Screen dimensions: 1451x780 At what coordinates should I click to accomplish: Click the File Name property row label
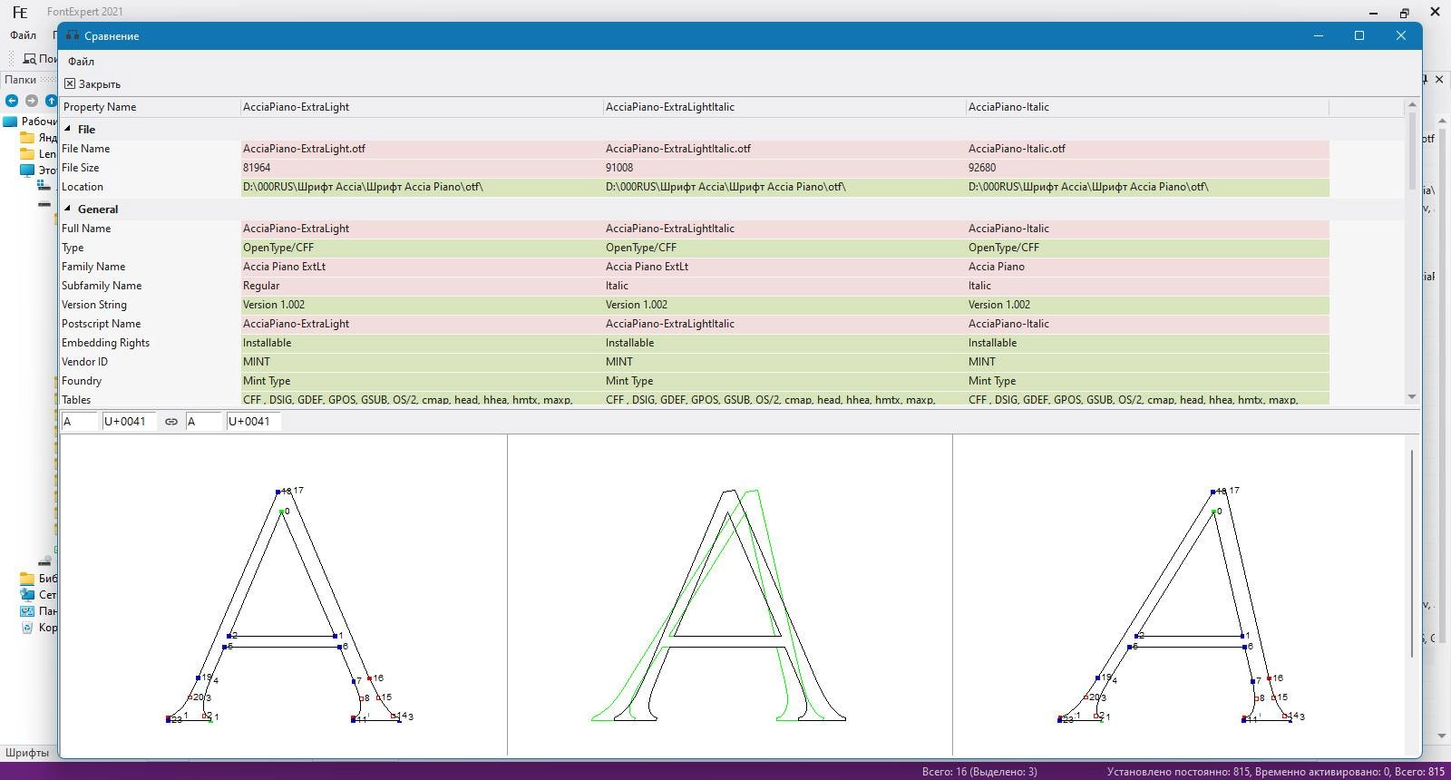85,149
